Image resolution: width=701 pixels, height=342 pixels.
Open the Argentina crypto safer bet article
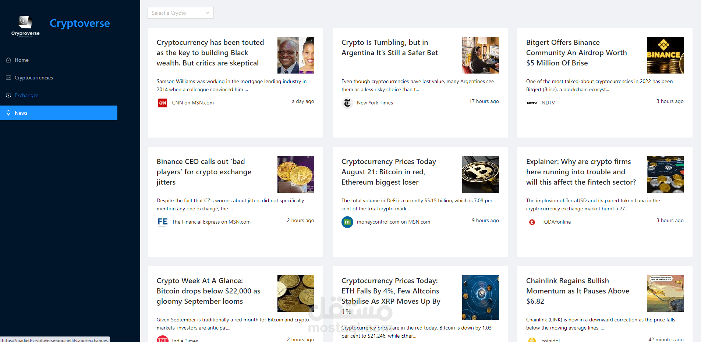click(389, 47)
